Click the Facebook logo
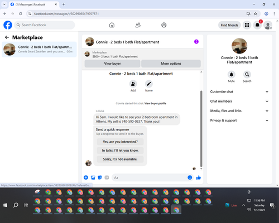This screenshot has width=279, height=223. pyautogui.click(x=8, y=25)
